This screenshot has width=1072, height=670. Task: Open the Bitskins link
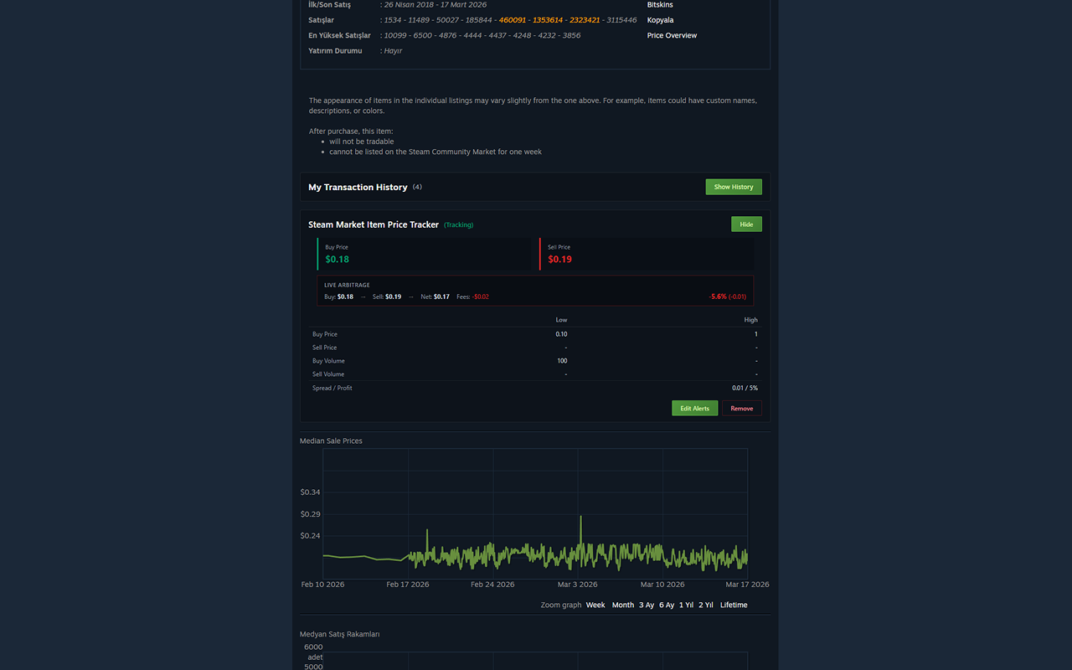coord(660,5)
